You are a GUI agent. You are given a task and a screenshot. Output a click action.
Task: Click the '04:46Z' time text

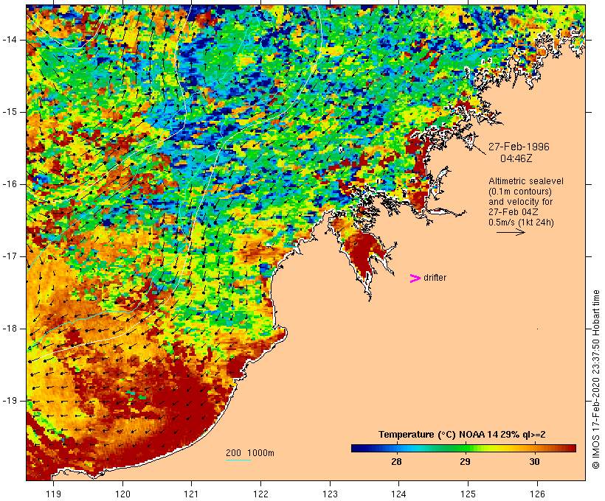click(516, 158)
